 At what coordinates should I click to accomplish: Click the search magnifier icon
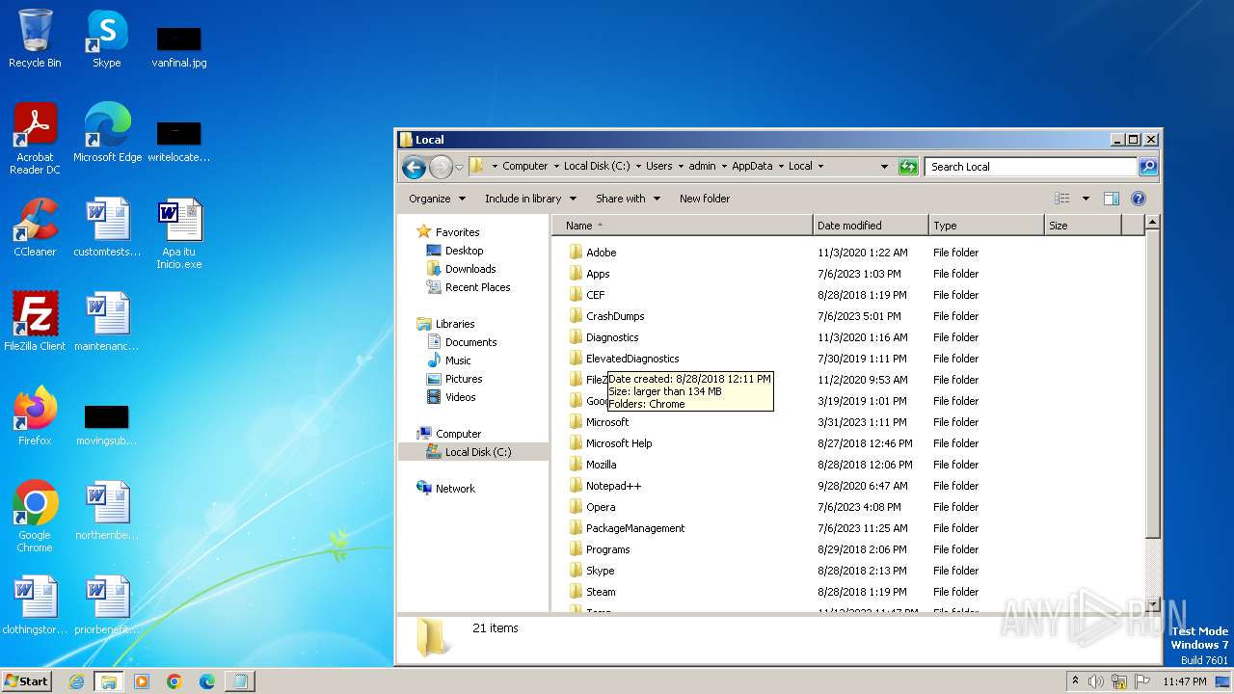(x=1147, y=167)
